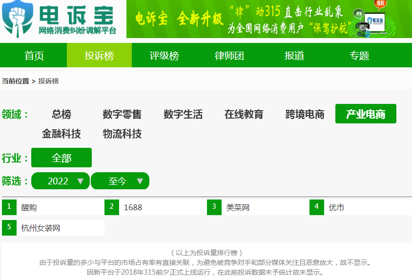Image resolution: width=412 pixels, height=280 pixels.
Task: Open the 评级榜 navigation tab
Action: [164, 56]
